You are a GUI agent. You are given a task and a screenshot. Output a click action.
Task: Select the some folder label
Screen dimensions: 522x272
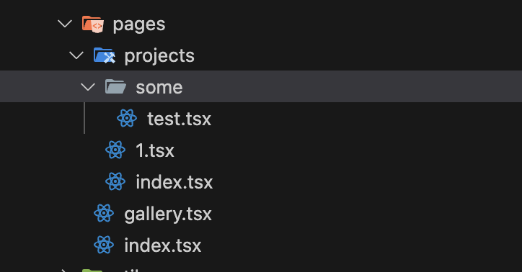coord(159,87)
